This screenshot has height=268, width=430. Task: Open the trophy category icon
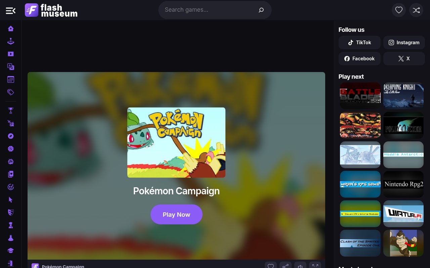coord(11,111)
